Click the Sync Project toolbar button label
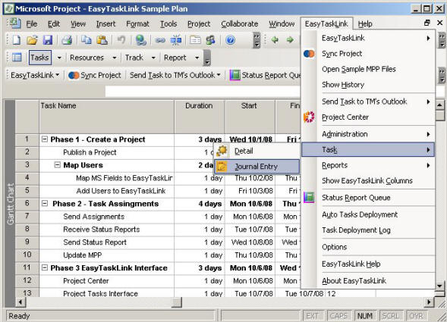Screen dimensions: 447x322 tap(101, 76)
